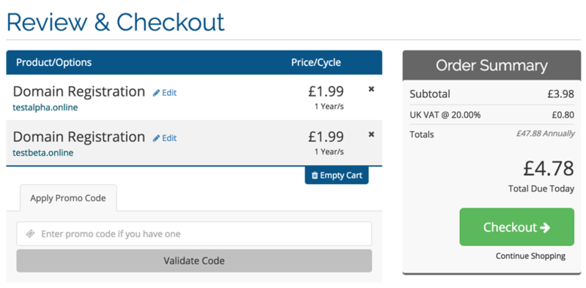
Task: Click the Validate Code button
Action: [194, 261]
